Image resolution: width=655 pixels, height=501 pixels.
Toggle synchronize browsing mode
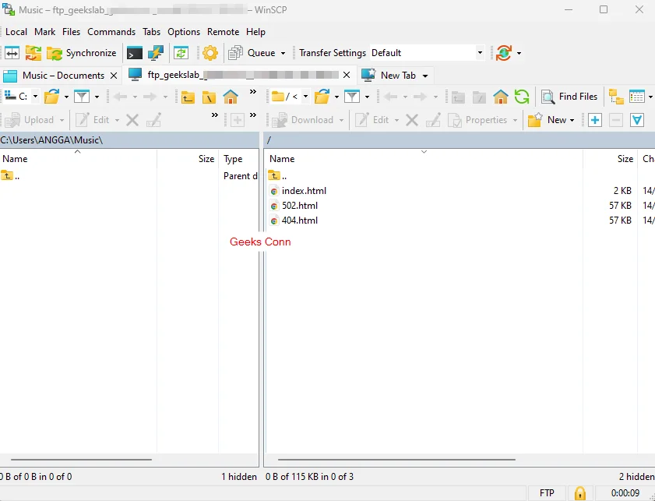click(181, 53)
